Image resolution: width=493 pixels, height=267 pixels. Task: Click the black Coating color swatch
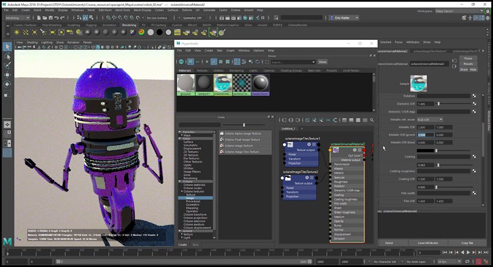[425, 151]
